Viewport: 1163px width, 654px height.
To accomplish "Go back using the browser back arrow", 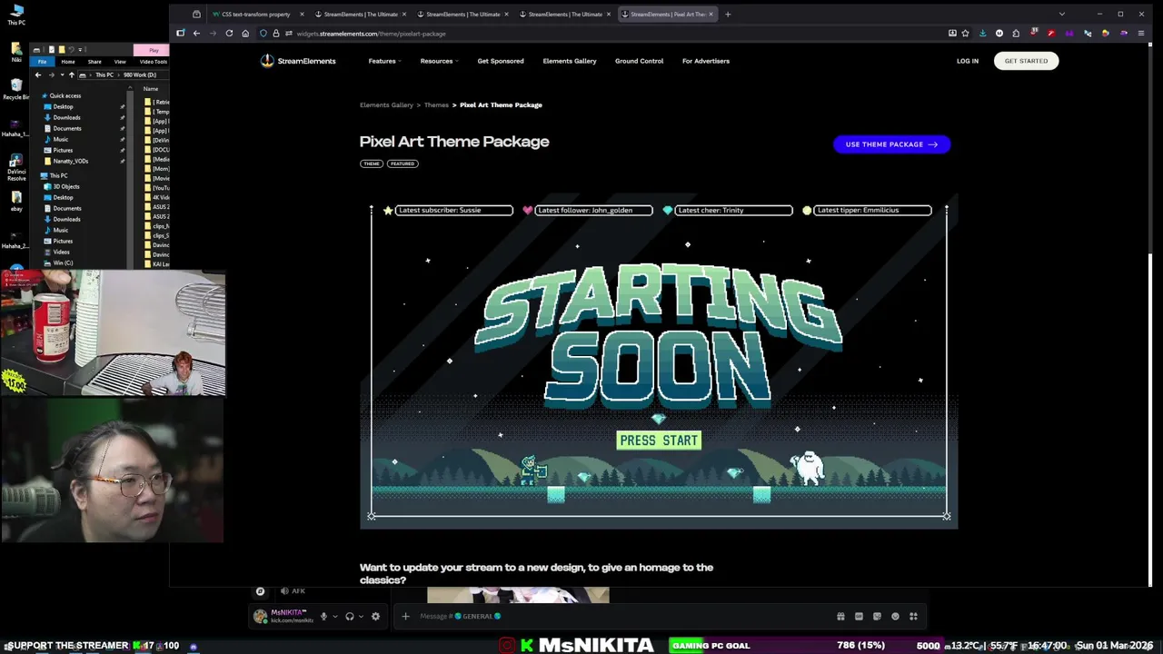I will [x=196, y=34].
